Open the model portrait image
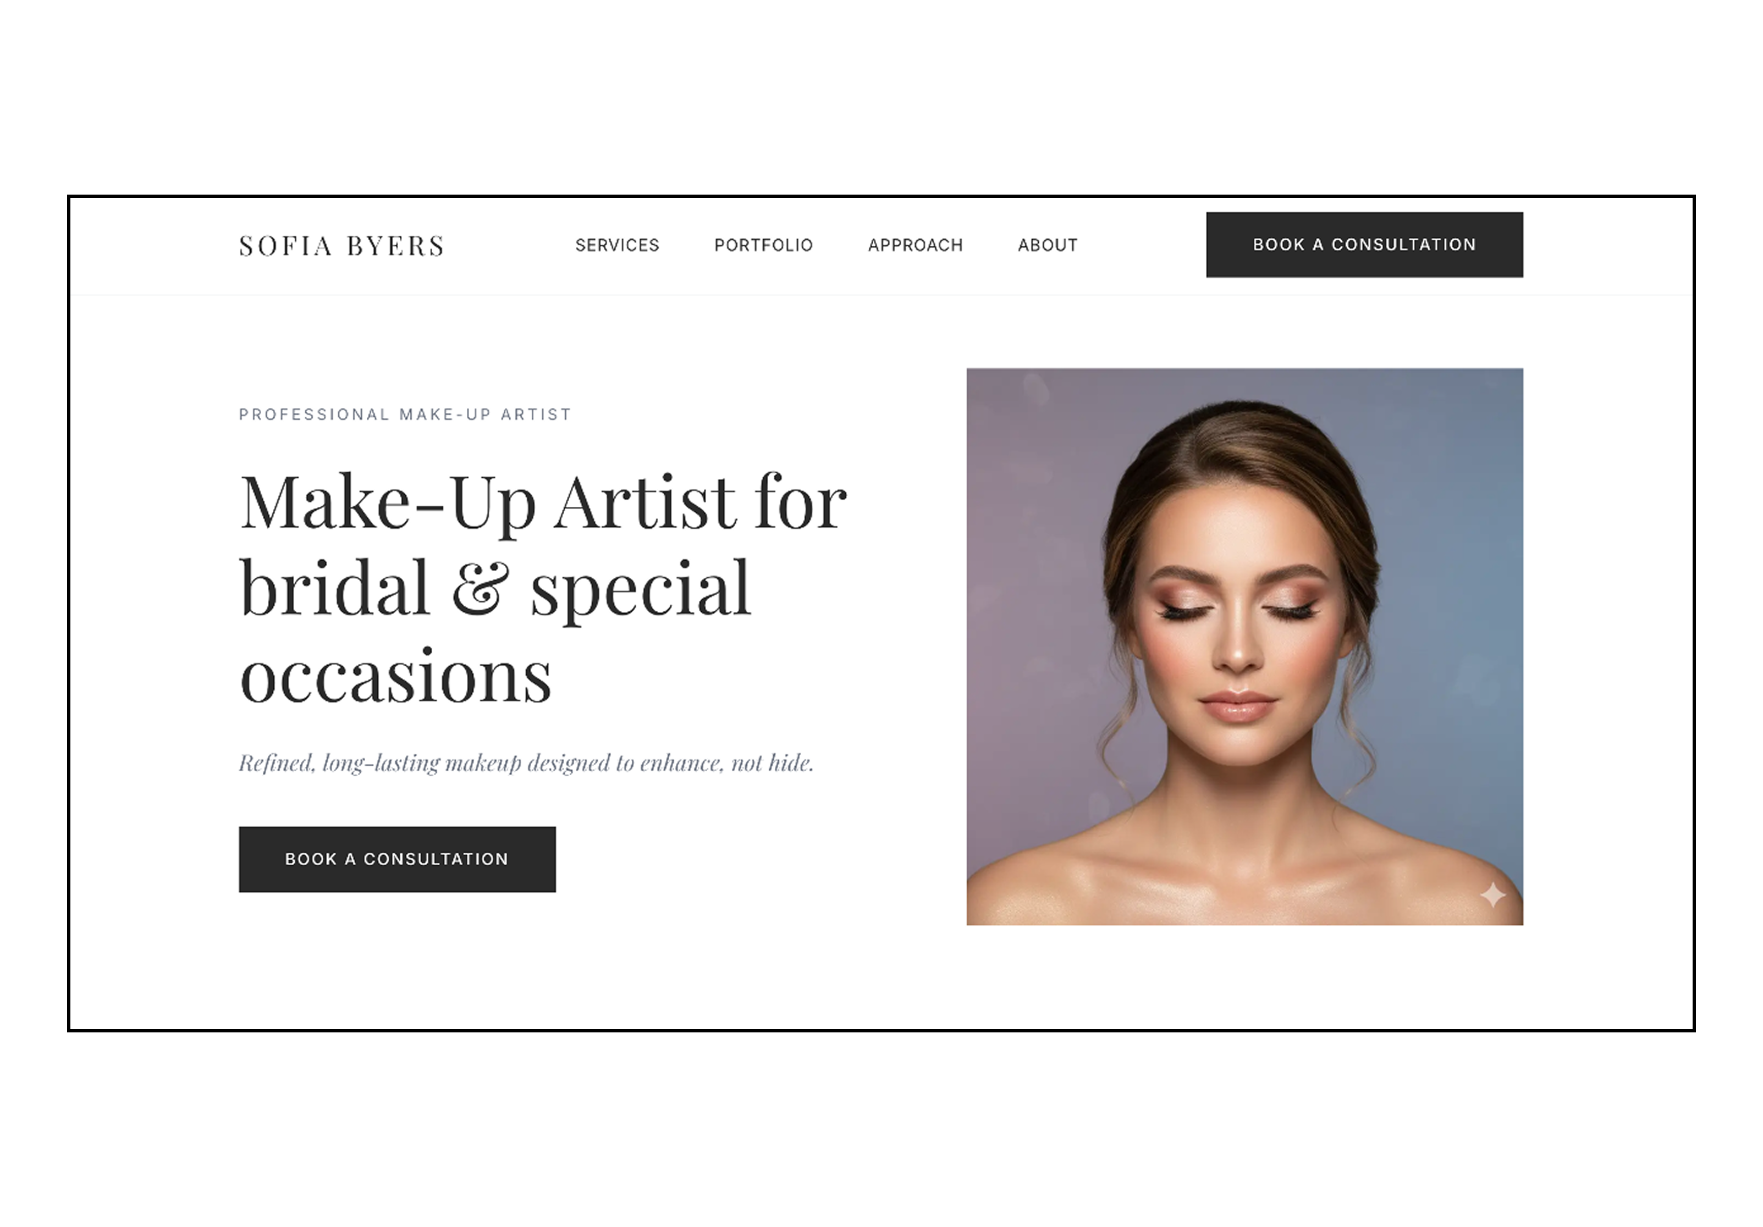The image size is (1763, 1227). (x=1244, y=646)
